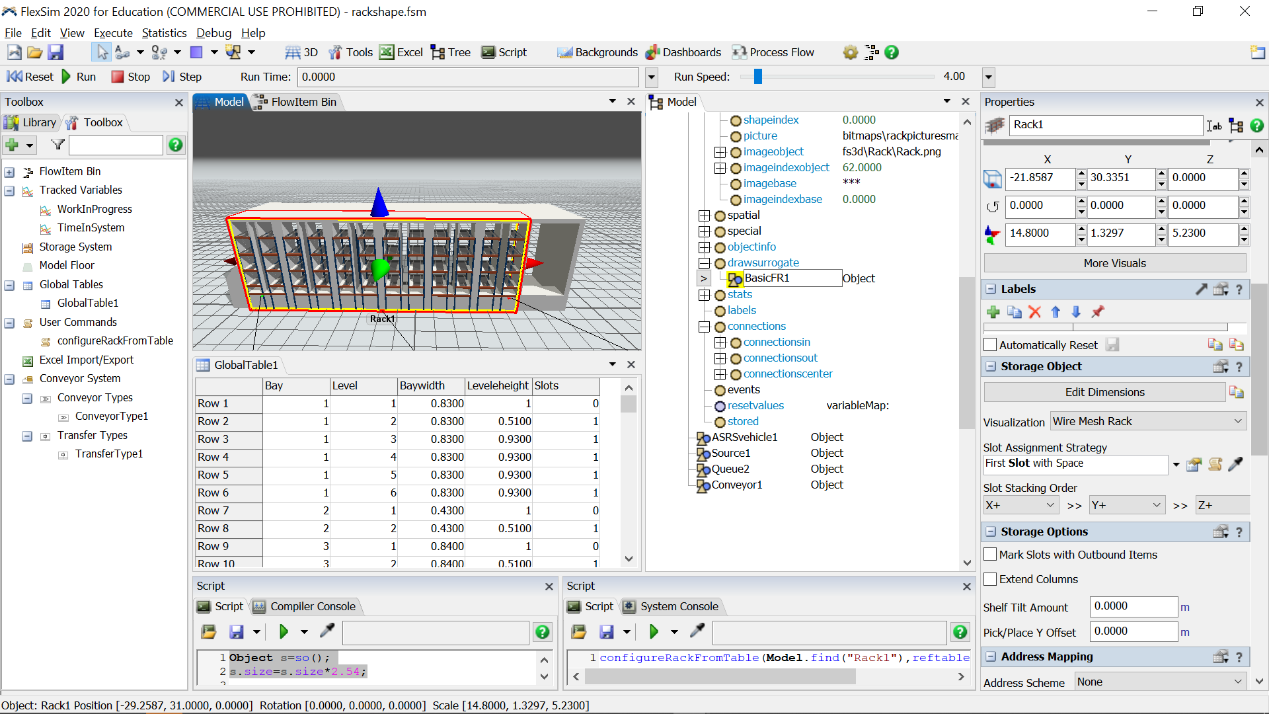1269x714 pixels.
Task: Open the Statistics menu
Action: coord(164,33)
